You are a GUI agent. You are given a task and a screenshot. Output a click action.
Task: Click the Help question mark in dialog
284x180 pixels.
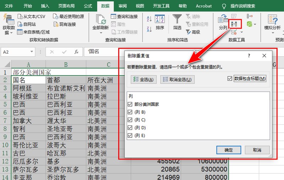pos(249,56)
